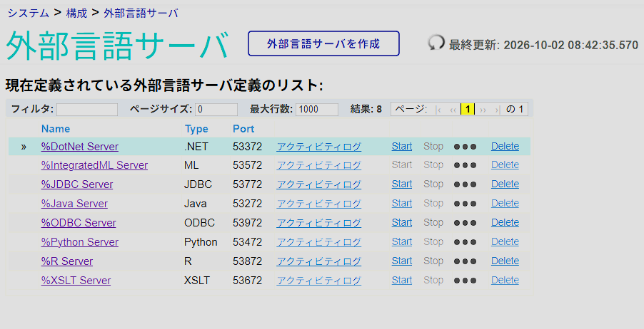Open the 構成 breadcrumb link
Screen dimensions: 644x329
tap(77, 13)
